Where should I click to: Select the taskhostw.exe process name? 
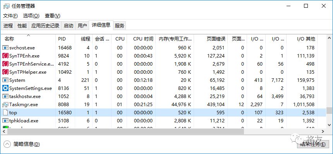(25, 96)
